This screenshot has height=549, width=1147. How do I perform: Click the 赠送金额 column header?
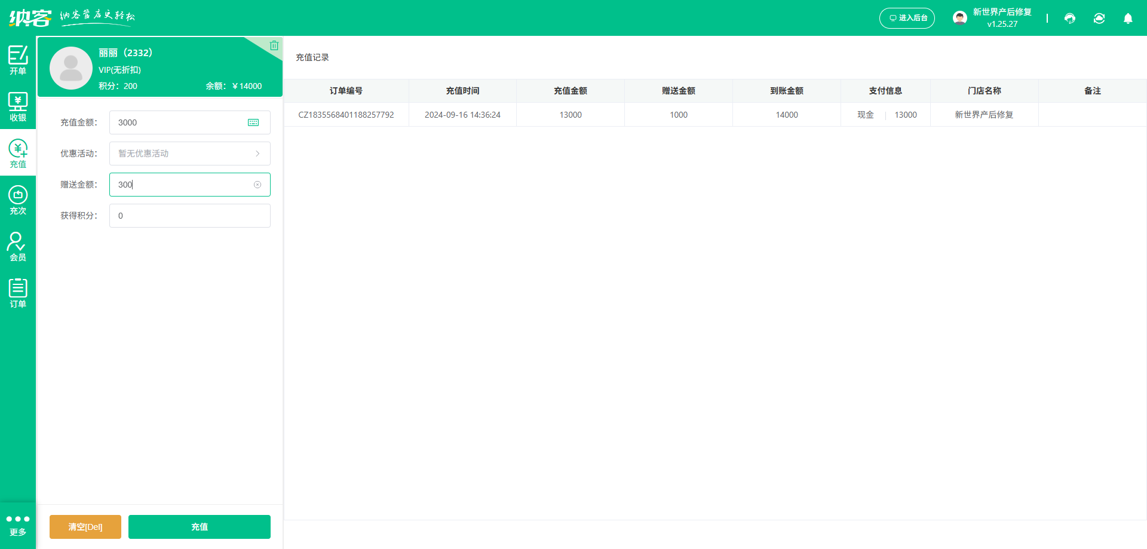point(679,91)
